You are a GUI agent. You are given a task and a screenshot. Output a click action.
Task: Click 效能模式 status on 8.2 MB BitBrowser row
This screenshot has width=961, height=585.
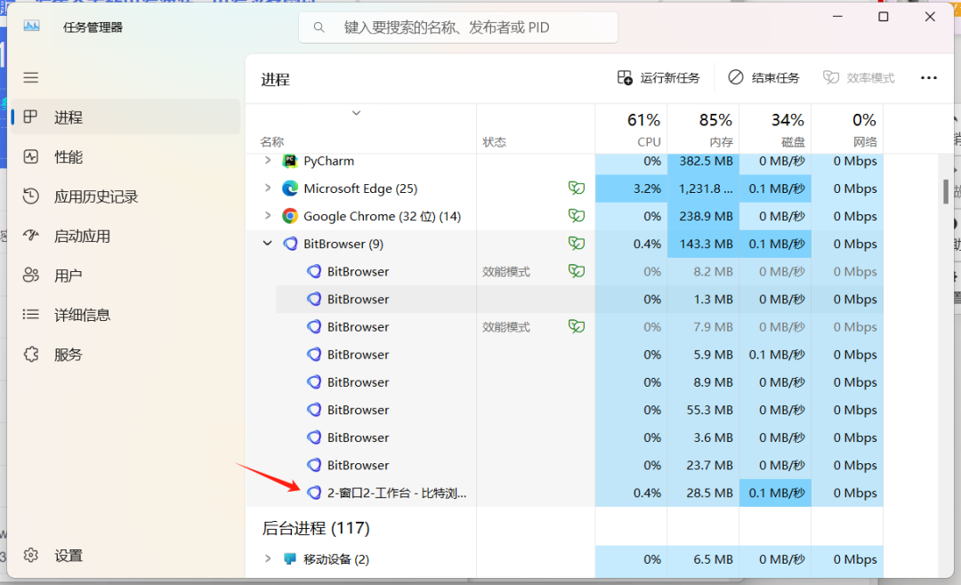[505, 271]
